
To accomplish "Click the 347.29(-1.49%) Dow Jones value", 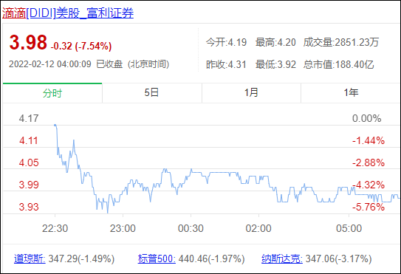I will point(81,258).
